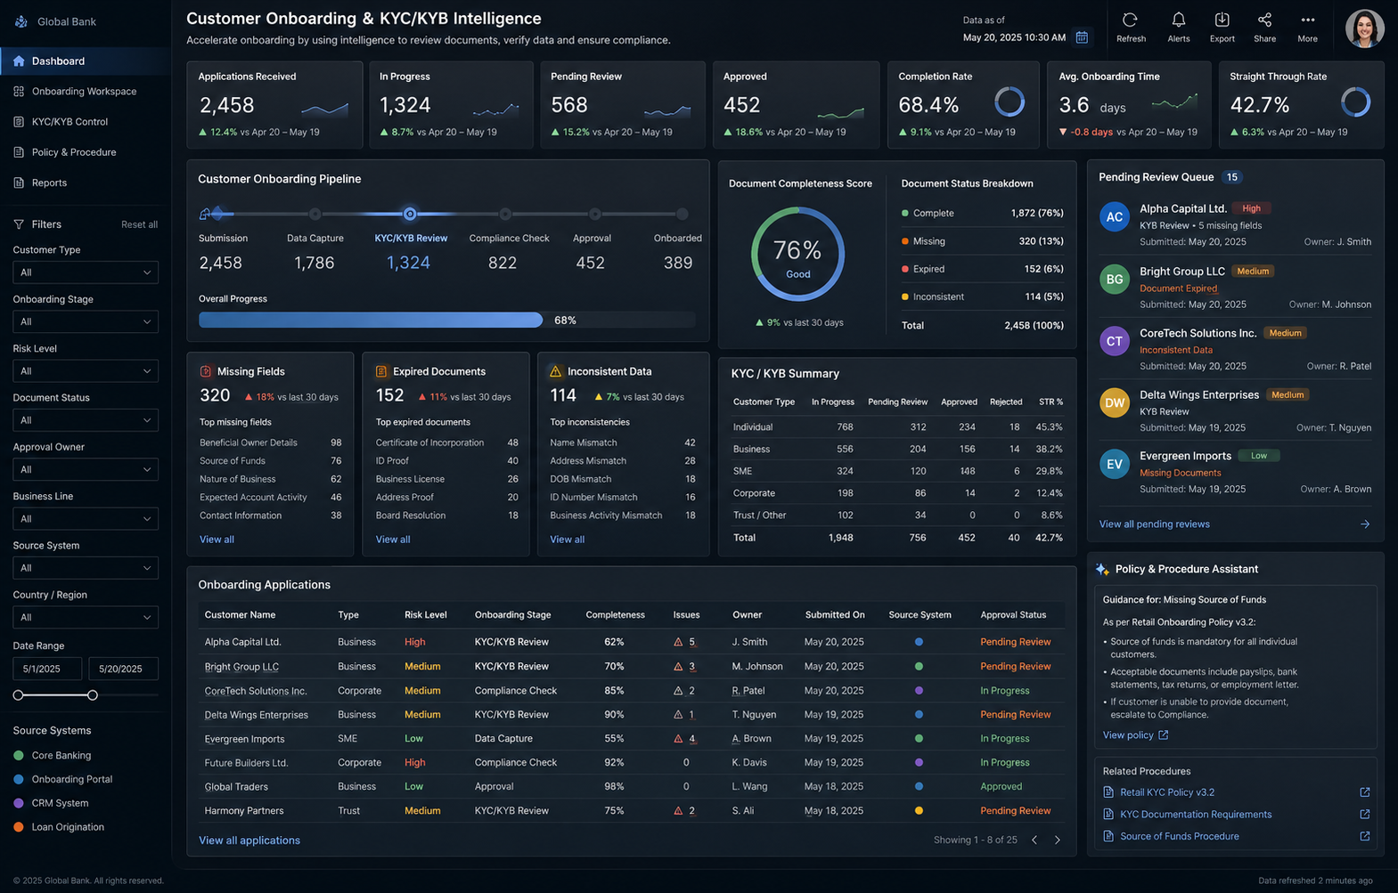Click View all pending reviews link

(1154, 524)
